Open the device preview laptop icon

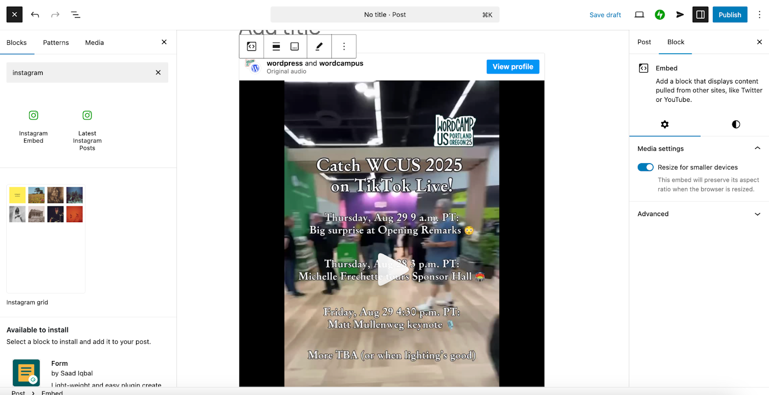[x=639, y=14]
